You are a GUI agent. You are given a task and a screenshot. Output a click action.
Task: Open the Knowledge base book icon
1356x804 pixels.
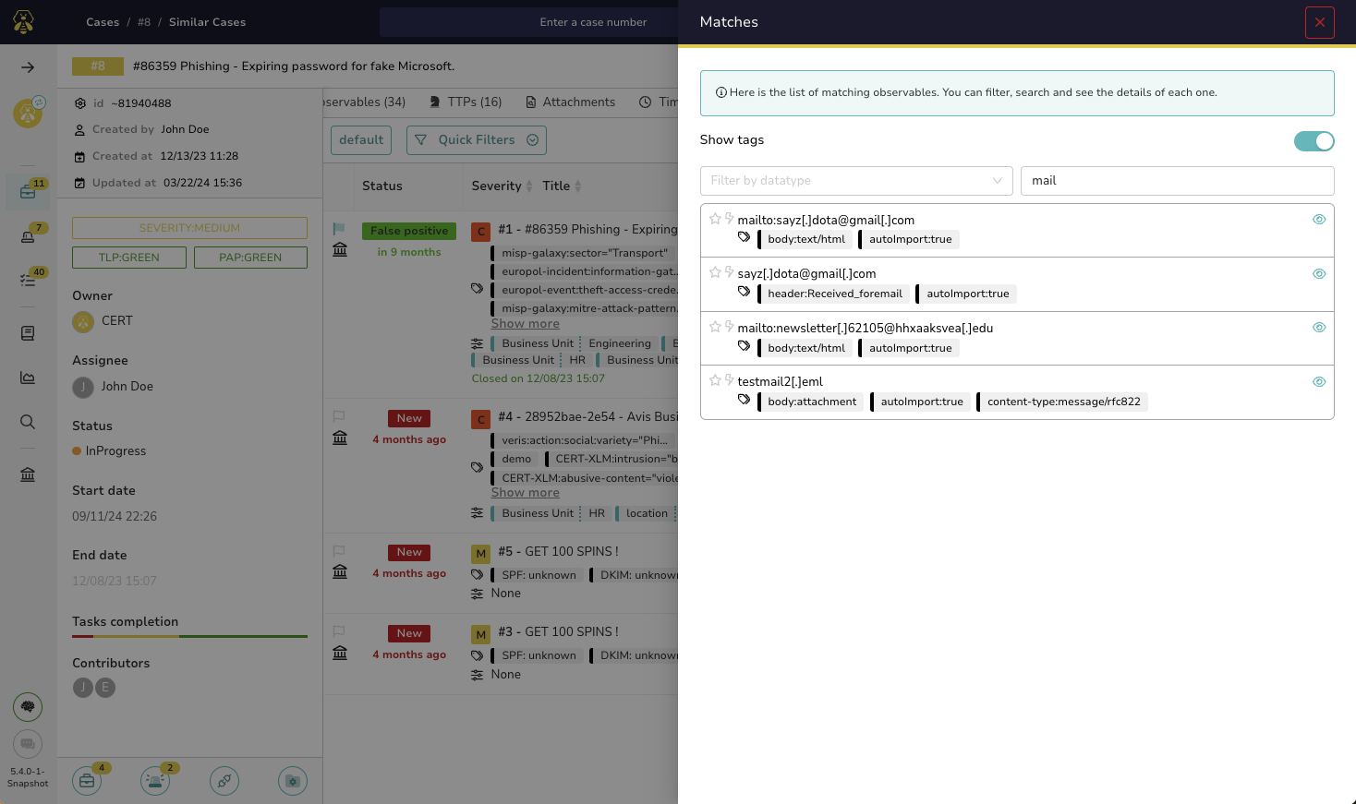(28, 332)
